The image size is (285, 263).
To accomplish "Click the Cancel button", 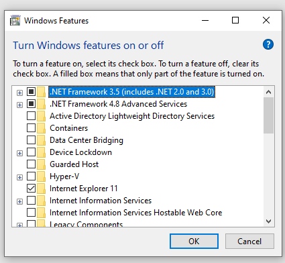I will [249, 242].
